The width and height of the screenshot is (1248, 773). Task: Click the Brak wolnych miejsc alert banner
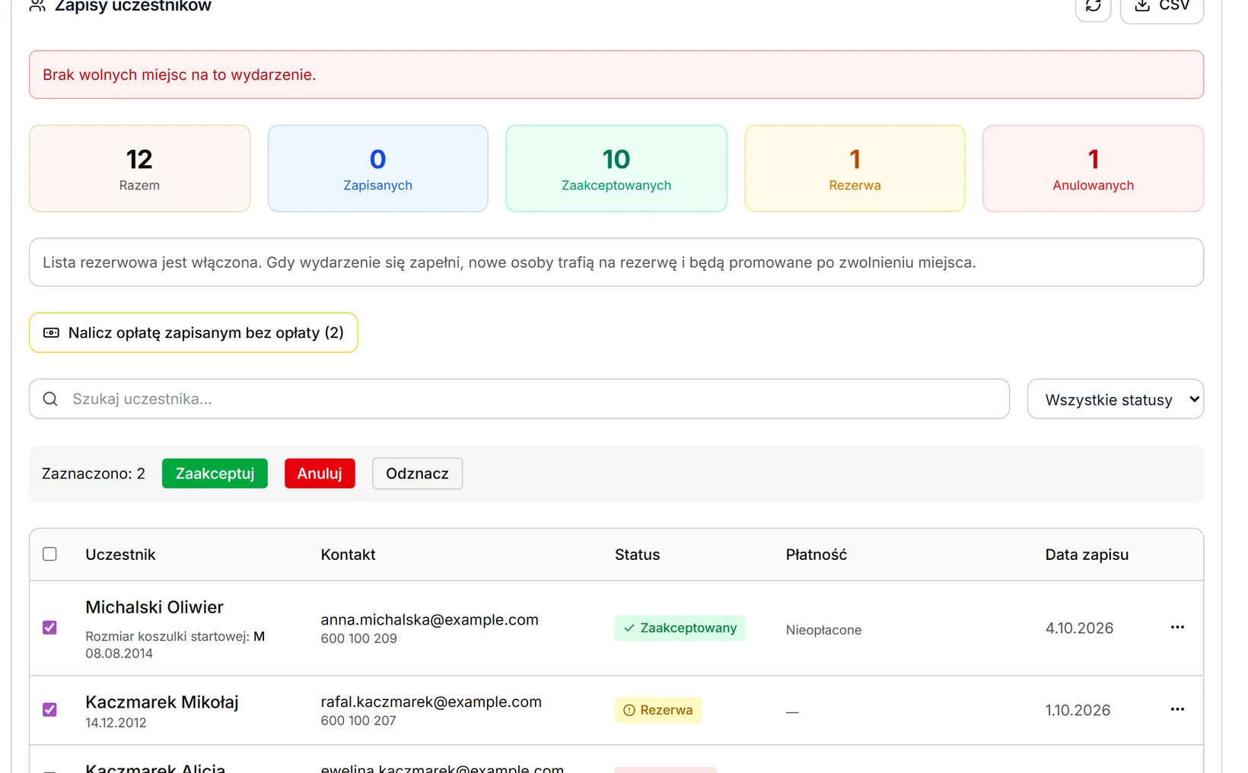click(616, 75)
